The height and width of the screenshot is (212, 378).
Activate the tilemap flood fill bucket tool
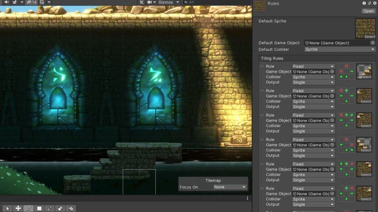tap(71, 208)
